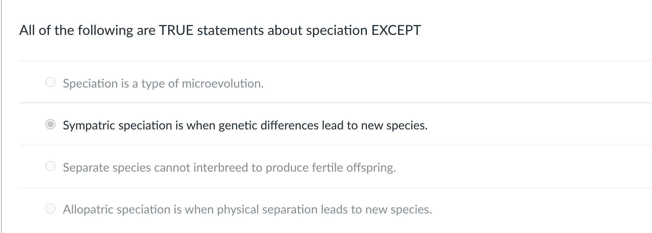Mark the Allopatric speciation option's radio button
This screenshot has width=652, height=233.
tap(51, 209)
